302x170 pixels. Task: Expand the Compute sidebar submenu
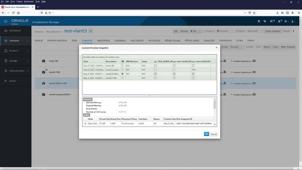(27, 41)
